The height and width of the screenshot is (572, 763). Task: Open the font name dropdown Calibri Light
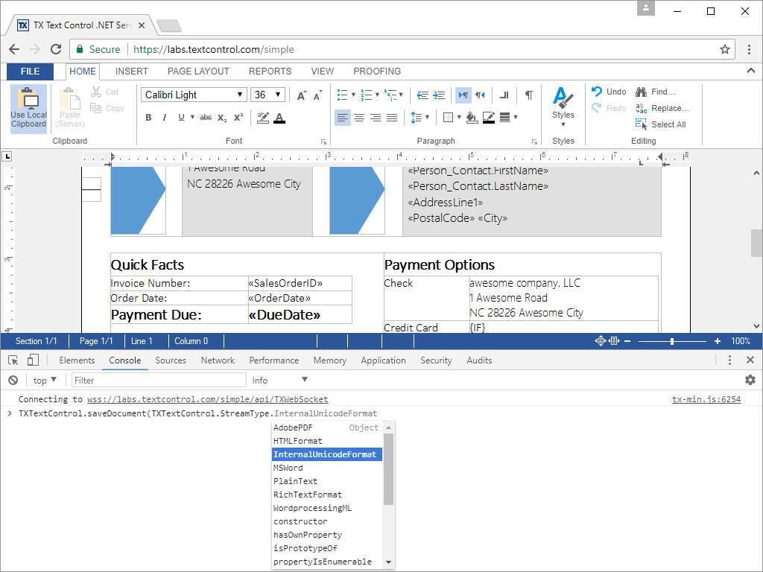pos(194,95)
